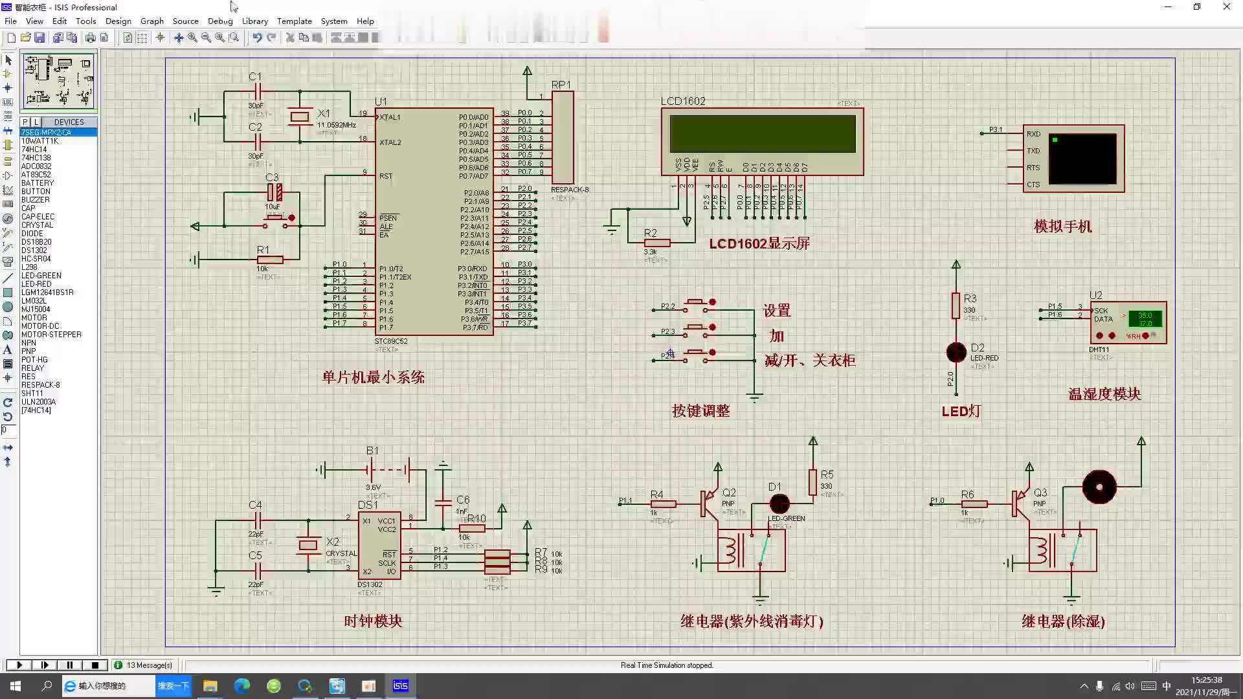The image size is (1243, 699).
Task: Click the P pick devices button
Action: (25, 122)
